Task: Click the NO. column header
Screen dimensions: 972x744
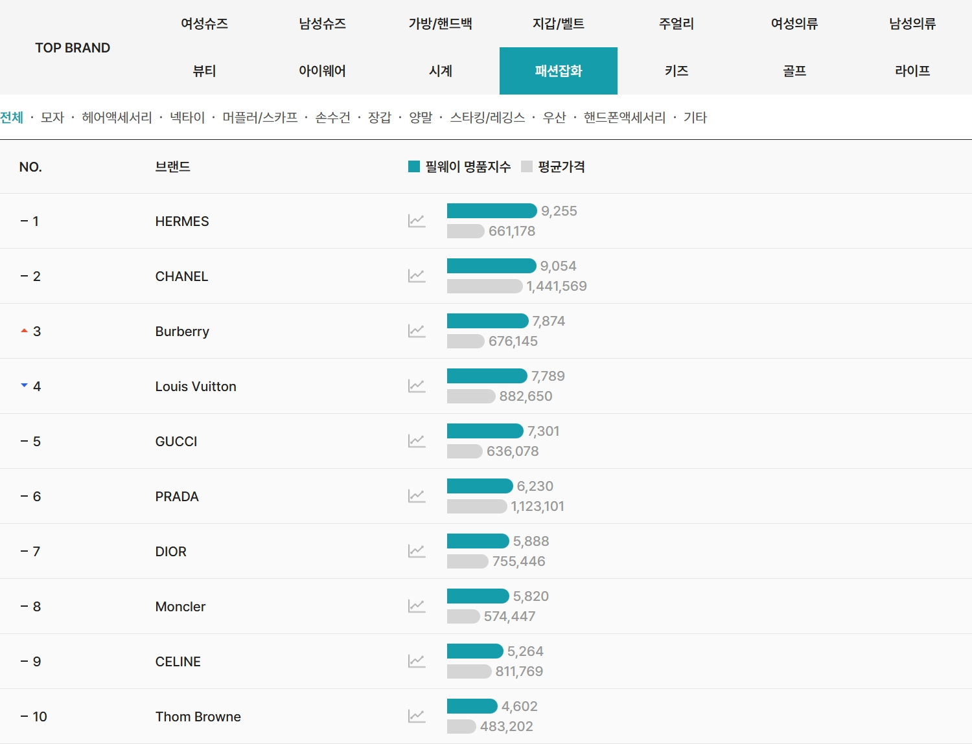Action: (x=30, y=167)
